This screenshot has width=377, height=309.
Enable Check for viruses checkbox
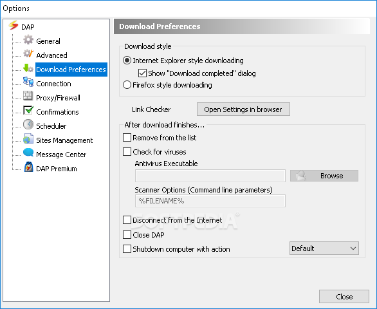tap(127, 152)
